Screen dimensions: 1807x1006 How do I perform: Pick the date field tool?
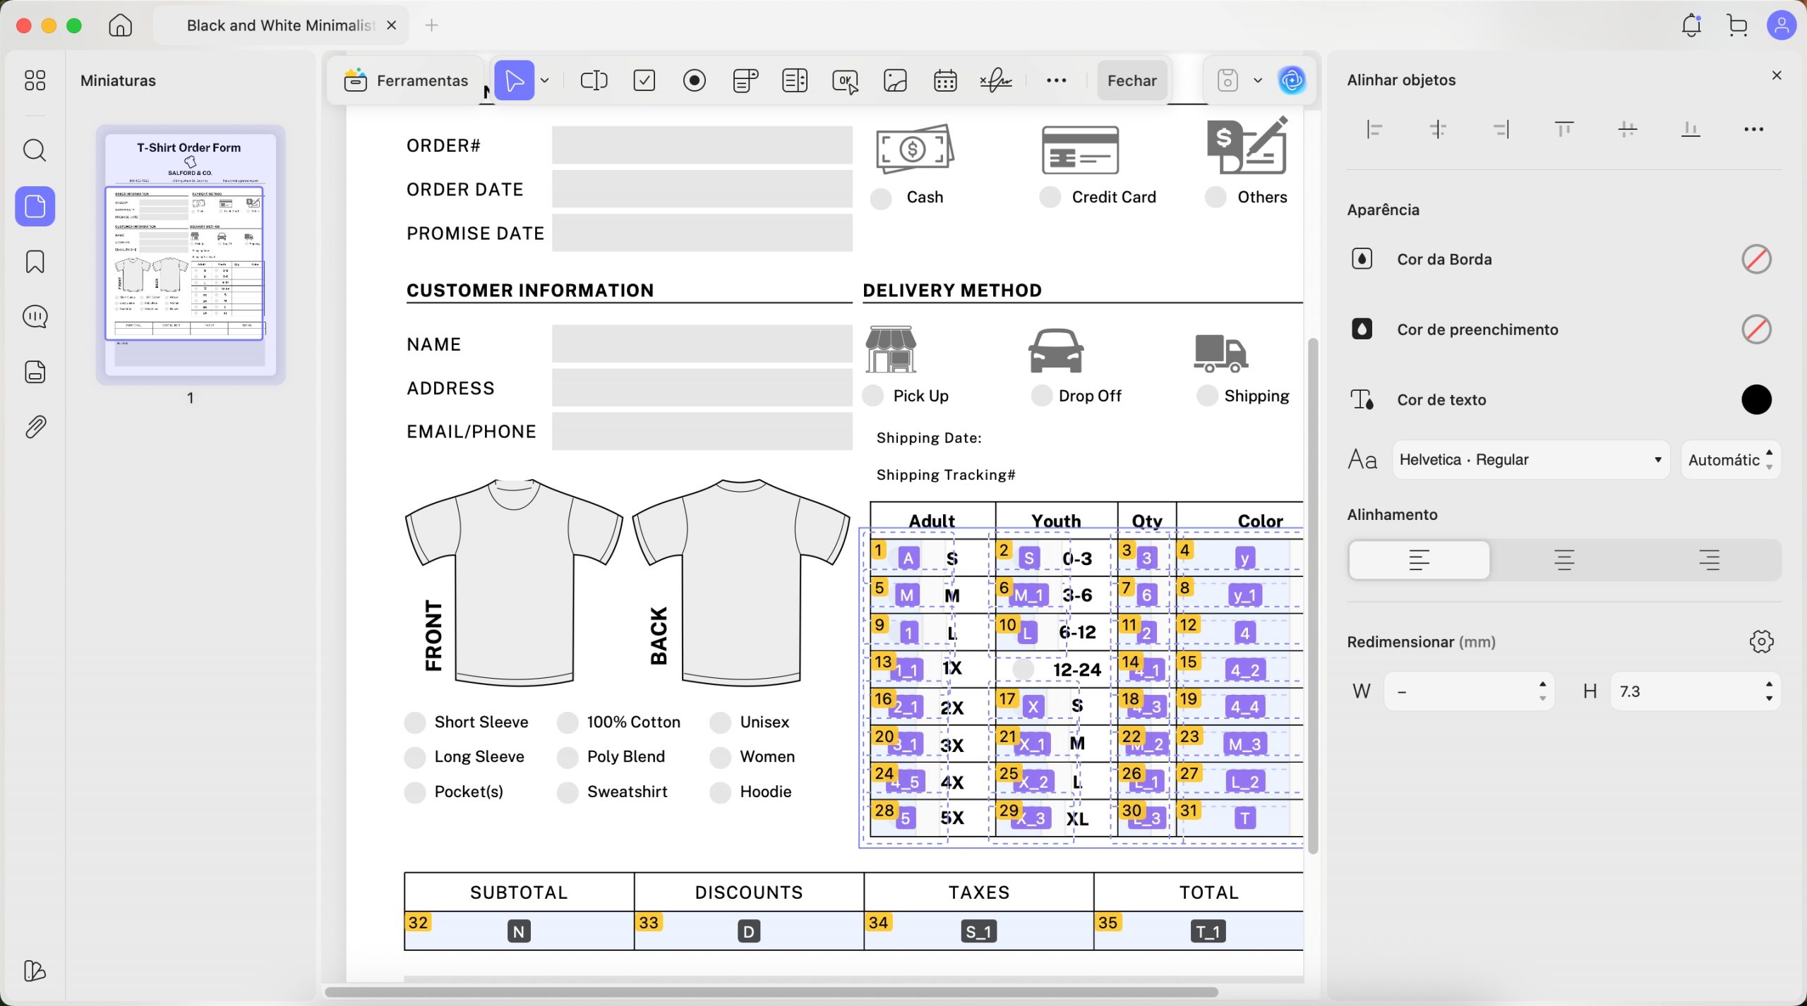click(945, 80)
